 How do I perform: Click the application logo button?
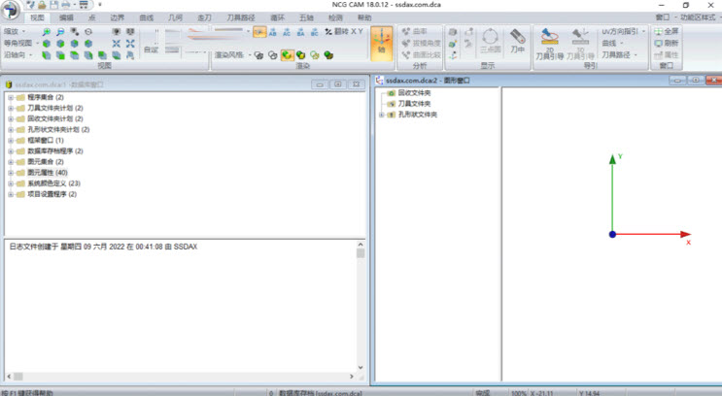pyautogui.click(x=11, y=11)
